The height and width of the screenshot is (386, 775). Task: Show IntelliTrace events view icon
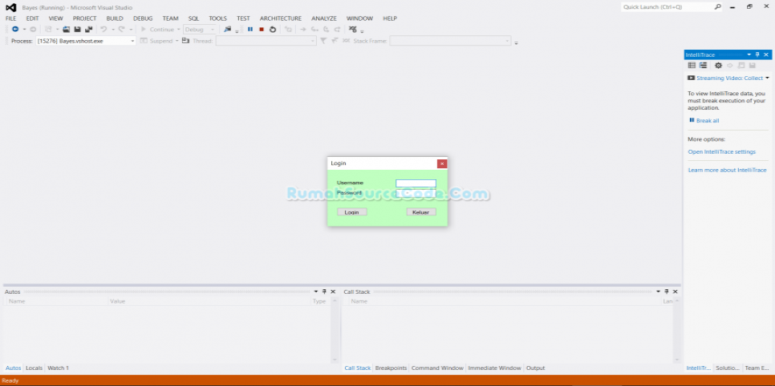692,65
